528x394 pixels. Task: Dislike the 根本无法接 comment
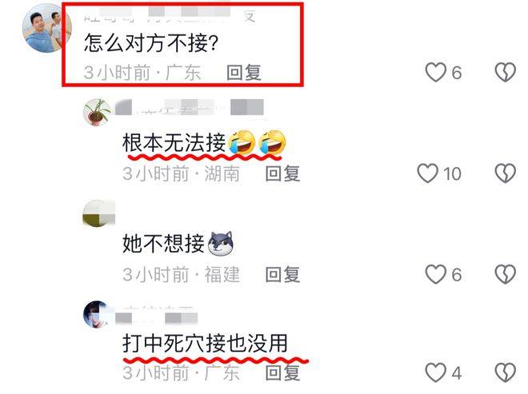tap(505, 173)
